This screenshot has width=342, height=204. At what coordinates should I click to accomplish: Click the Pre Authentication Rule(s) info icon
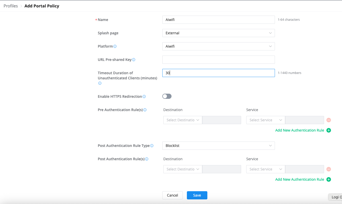pyautogui.click(x=145, y=110)
